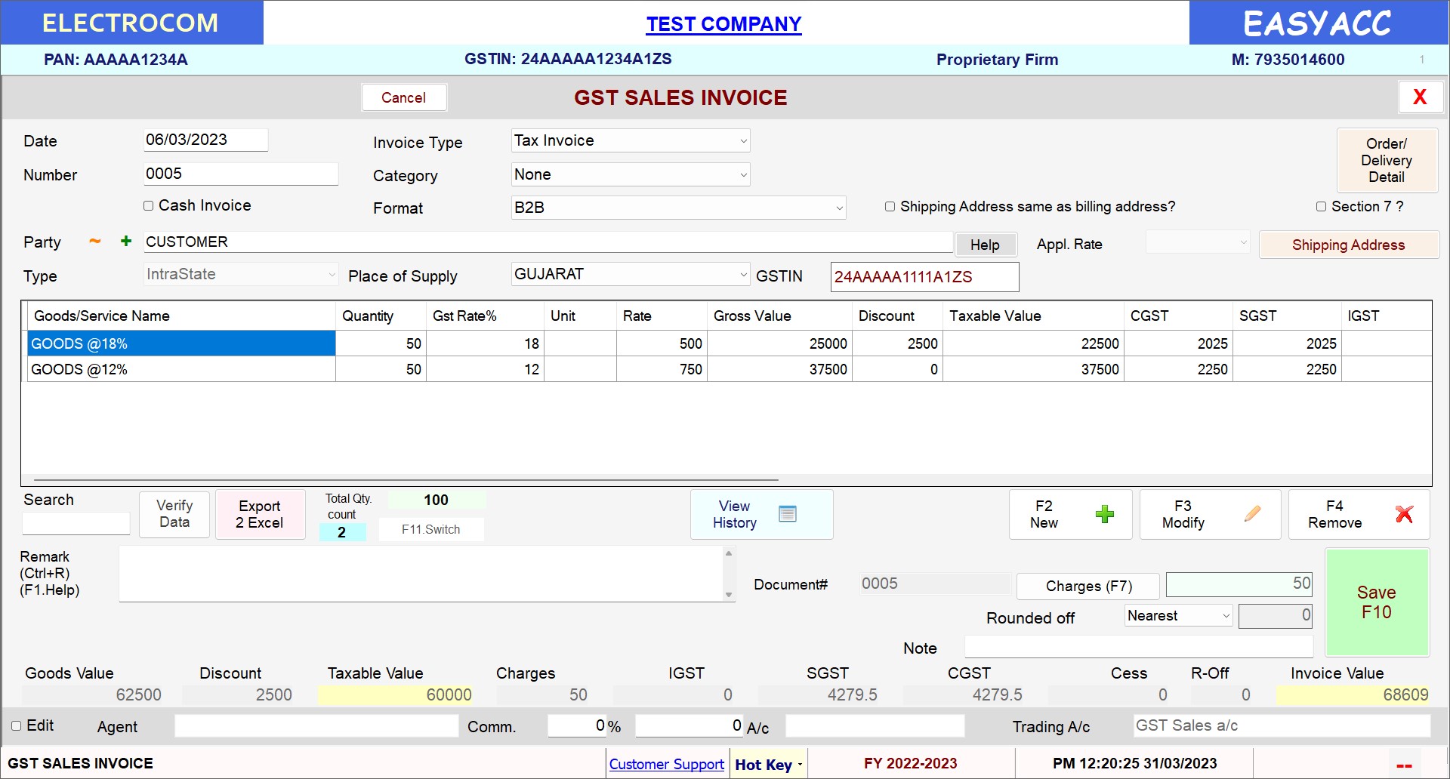
Task: Expand the Invoice Type dropdown
Action: click(x=743, y=141)
